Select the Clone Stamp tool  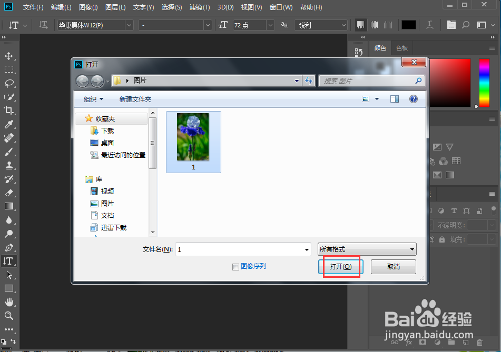8,165
